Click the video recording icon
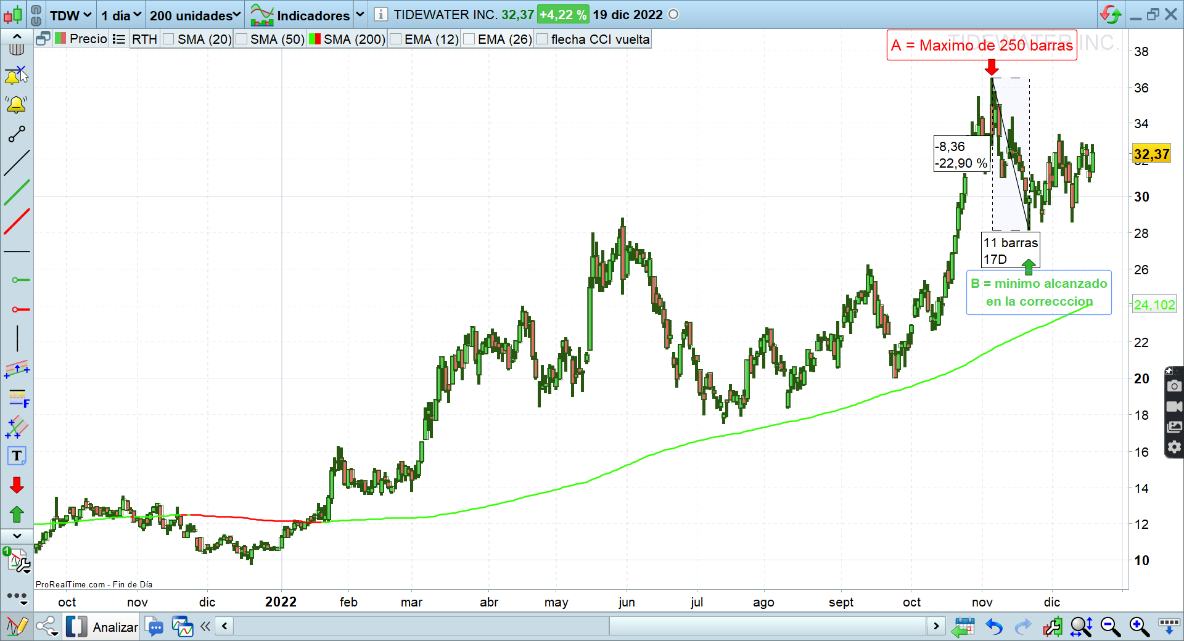Image resolution: width=1184 pixels, height=641 pixels. [1174, 407]
